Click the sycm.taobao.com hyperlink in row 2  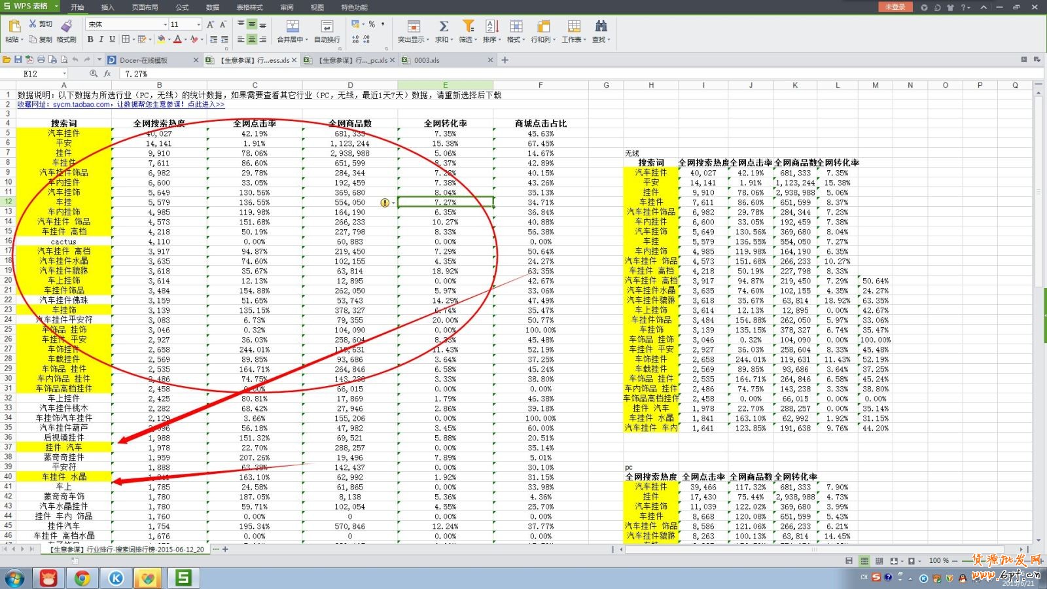point(82,104)
